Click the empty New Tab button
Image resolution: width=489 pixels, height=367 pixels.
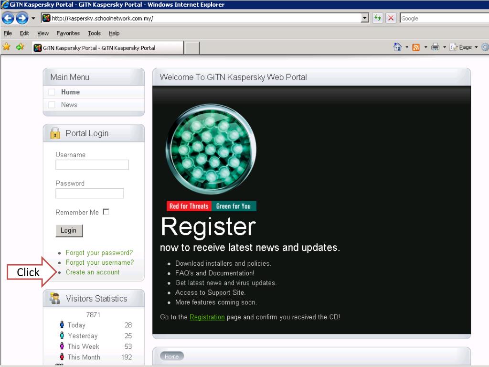pos(191,48)
